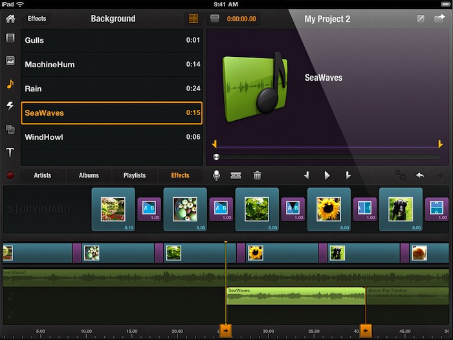Image resolution: width=453 pixels, height=340 pixels.
Task: Tap the Undo arrow icon
Action: pos(421,175)
